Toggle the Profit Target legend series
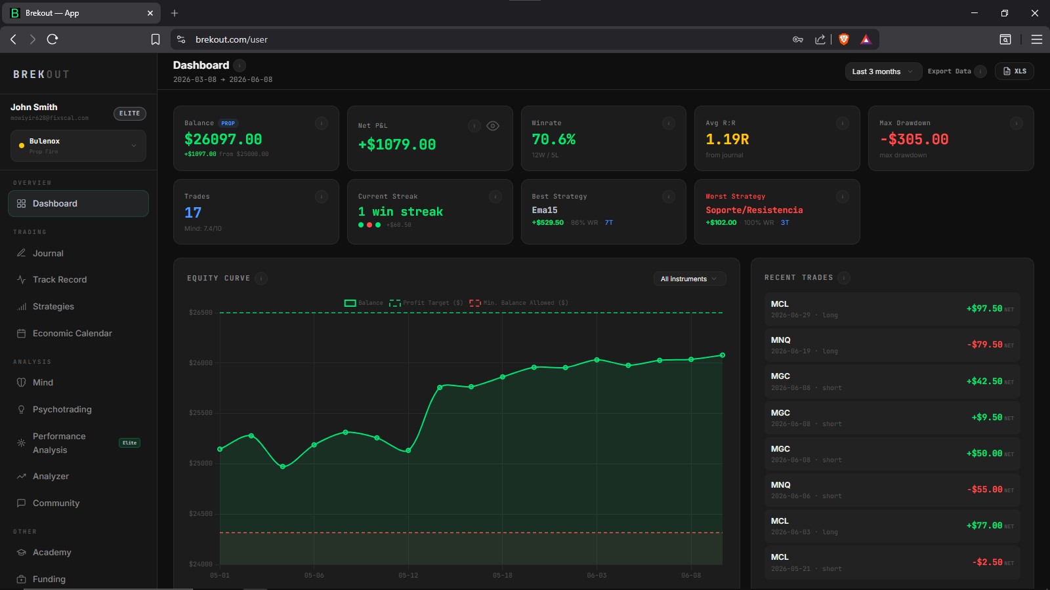The image size is (1050, 590). (426, 303)
